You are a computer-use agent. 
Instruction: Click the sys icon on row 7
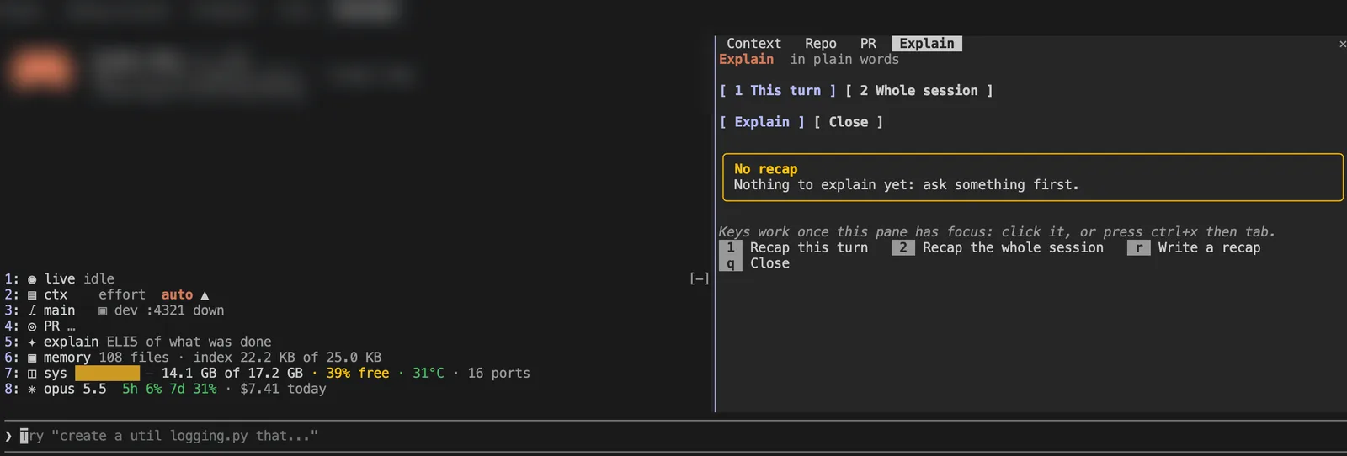point(32,374)
